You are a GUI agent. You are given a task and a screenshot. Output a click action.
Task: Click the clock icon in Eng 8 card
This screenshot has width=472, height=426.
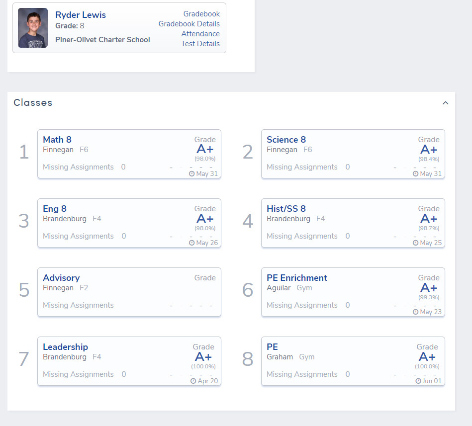tap(192, 243)
